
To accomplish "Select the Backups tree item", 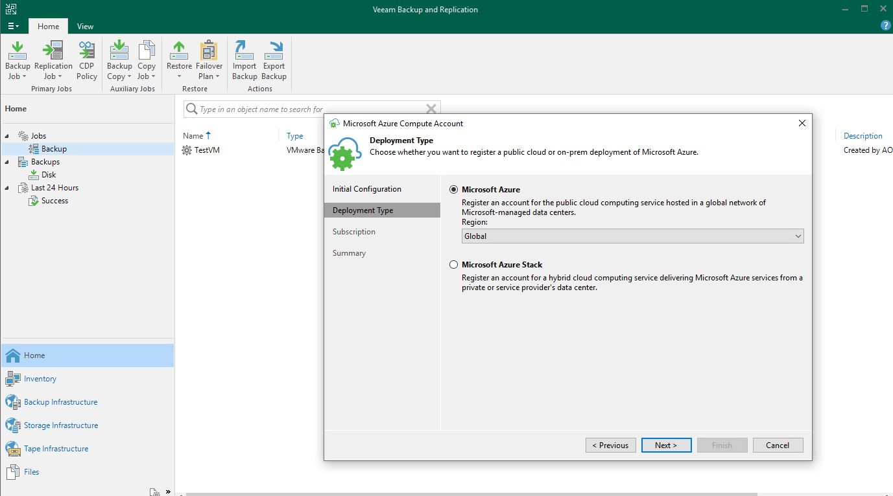I will (45, 162).
